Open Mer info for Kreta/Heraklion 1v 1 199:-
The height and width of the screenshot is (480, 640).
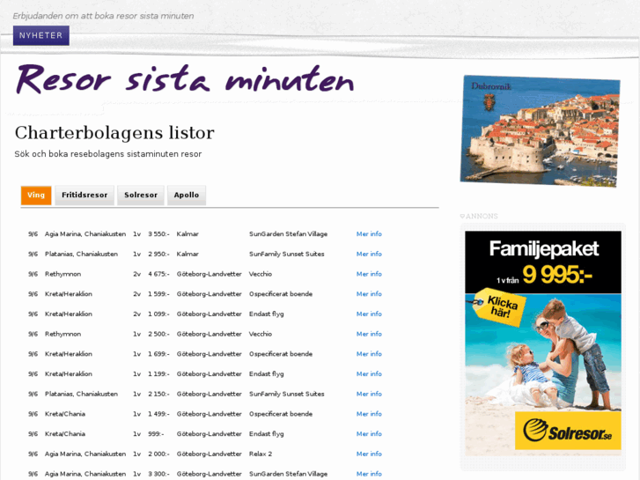click(x=369, y=374)
